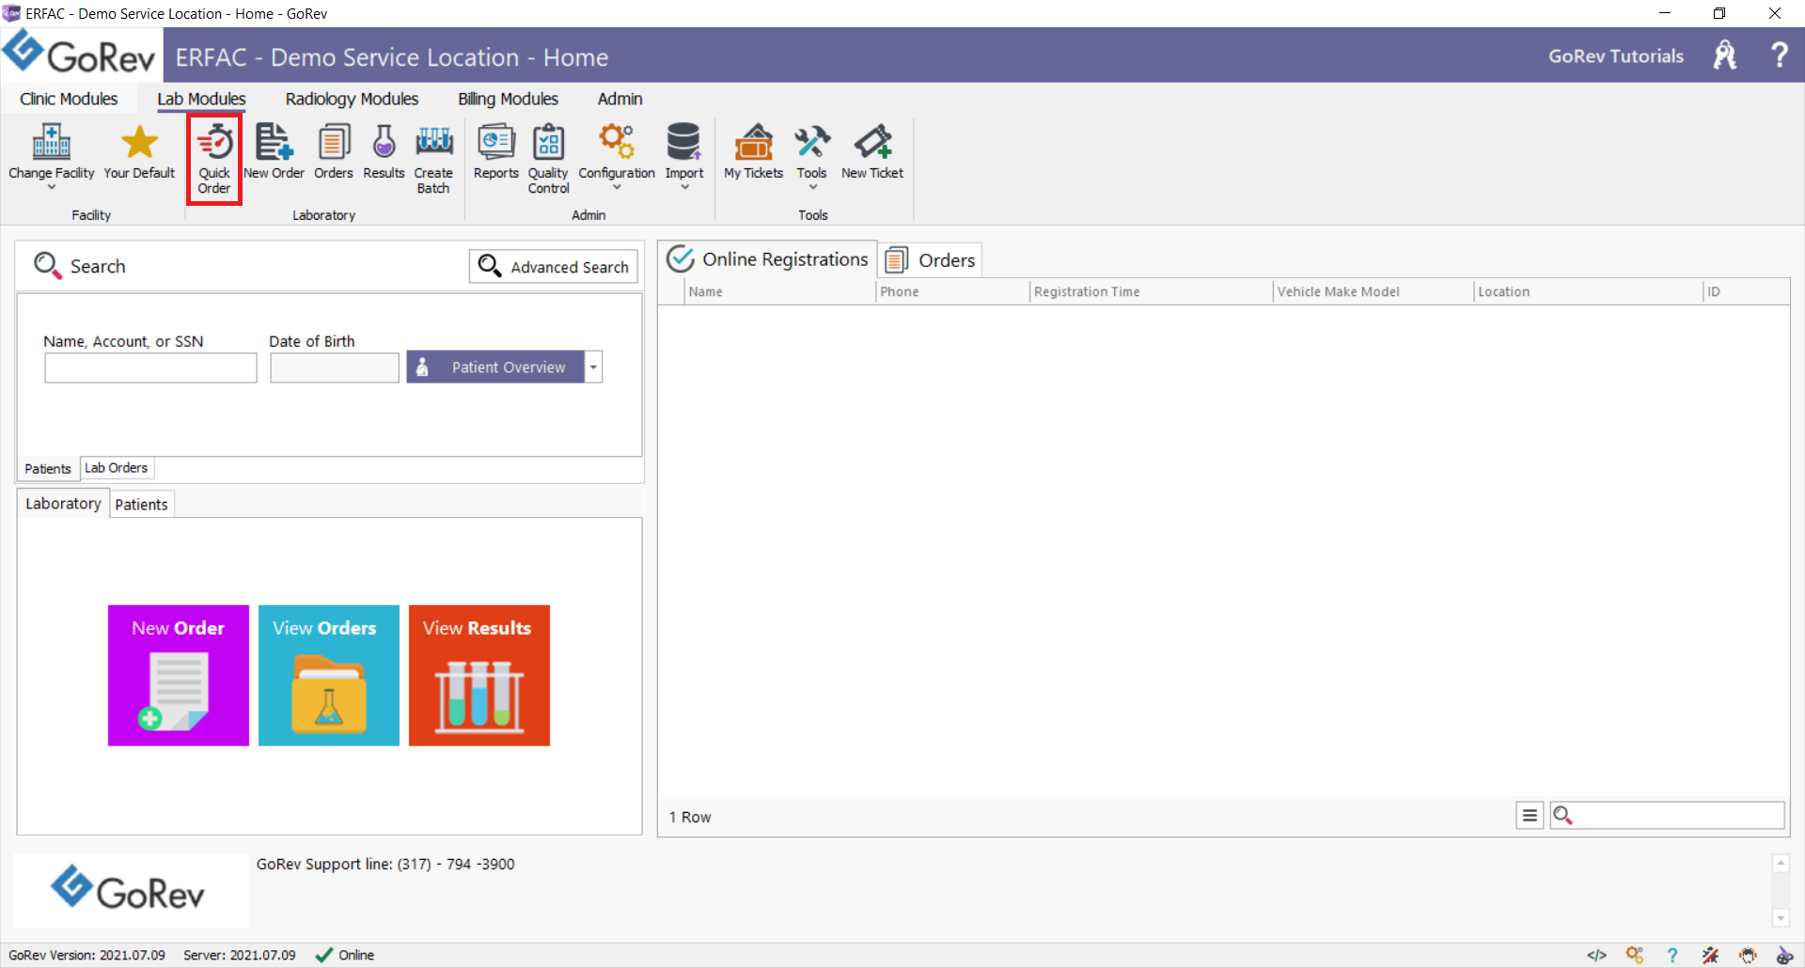Open the GoRev Tutorials link
The image size is (1805, 968).
point(1616,56)
